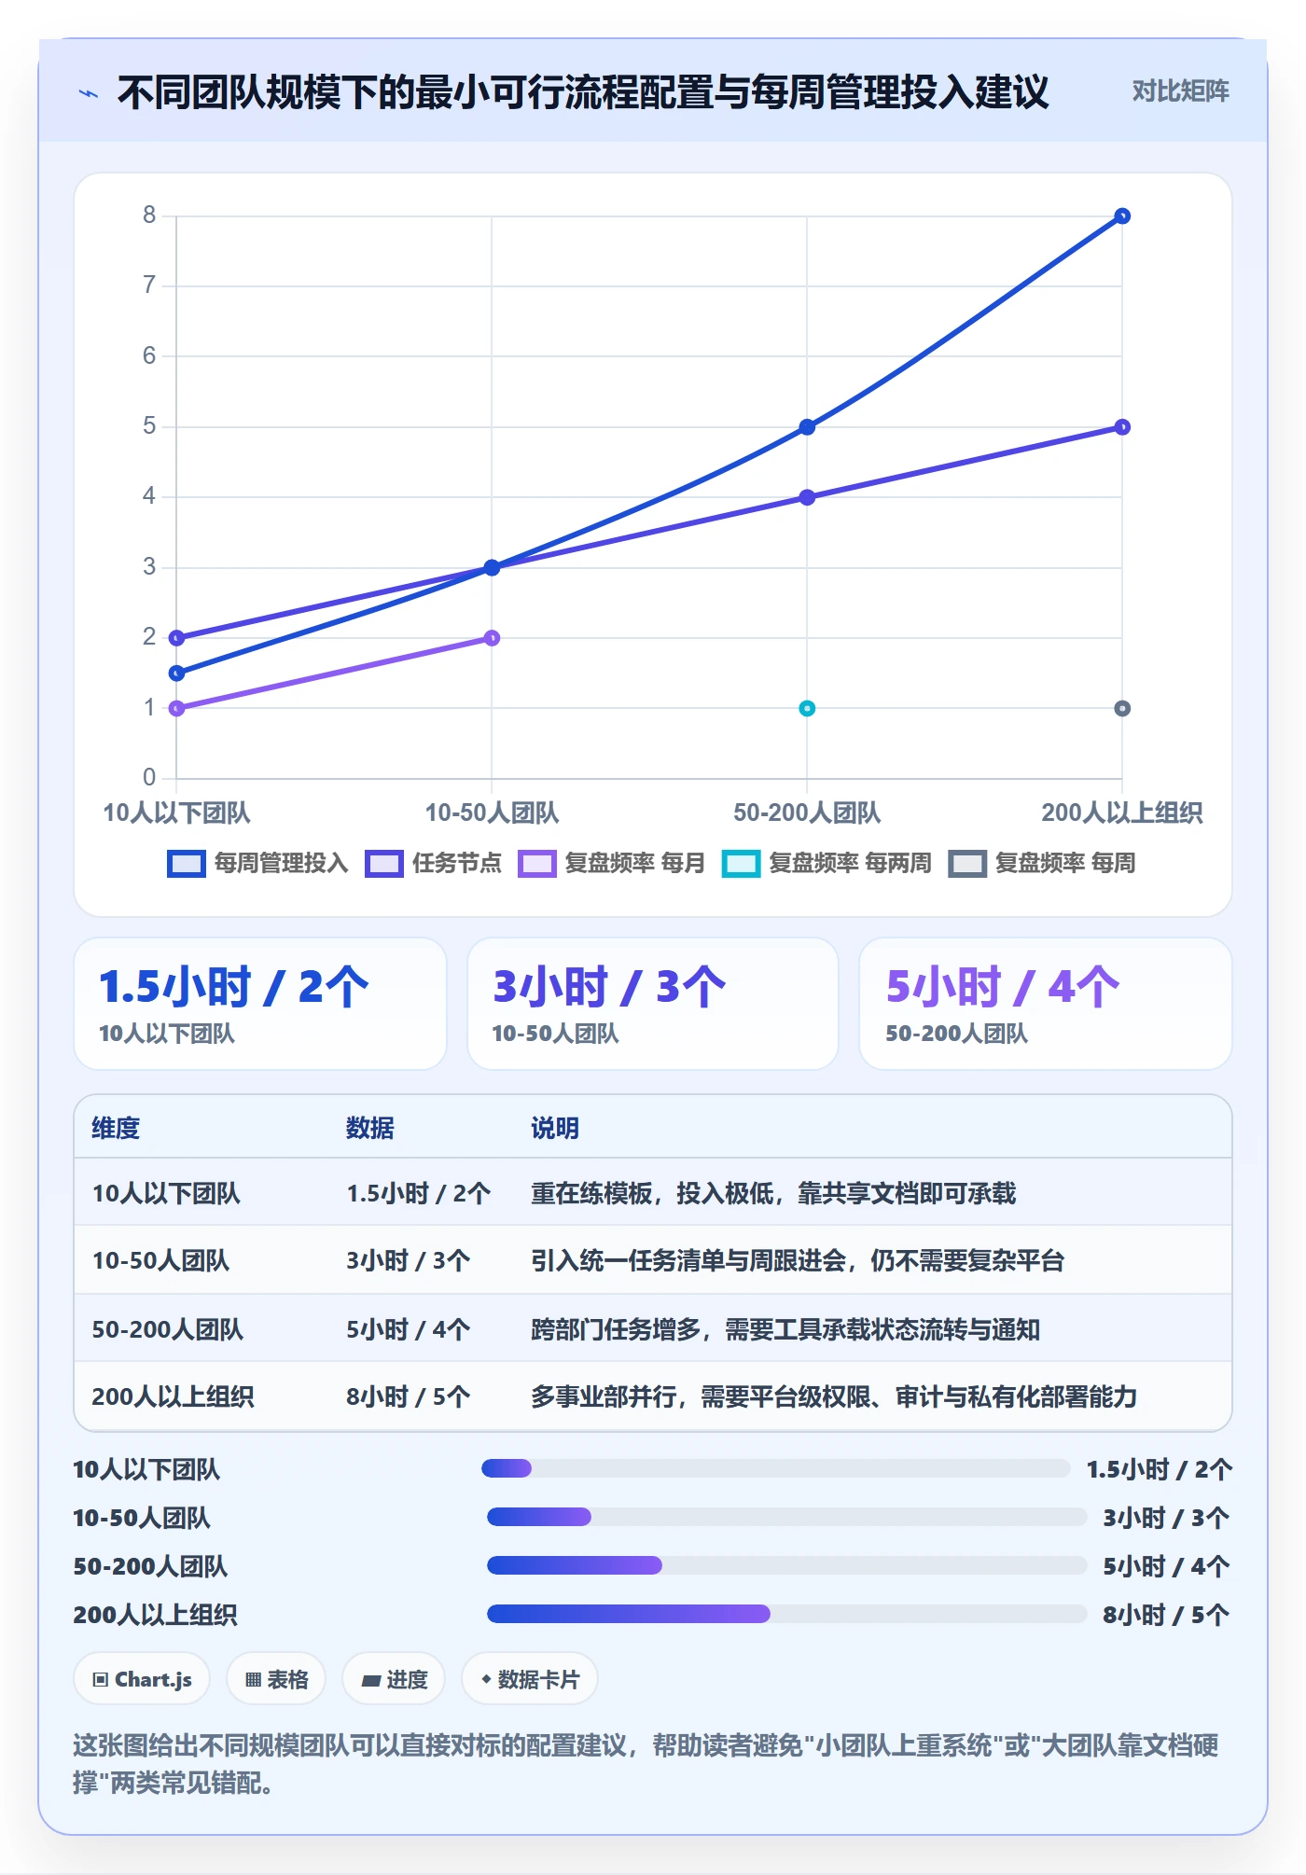1306x1875 pixels.
Task: Click the 50-200人团队 progress bar
Action: click(786, 1565)
